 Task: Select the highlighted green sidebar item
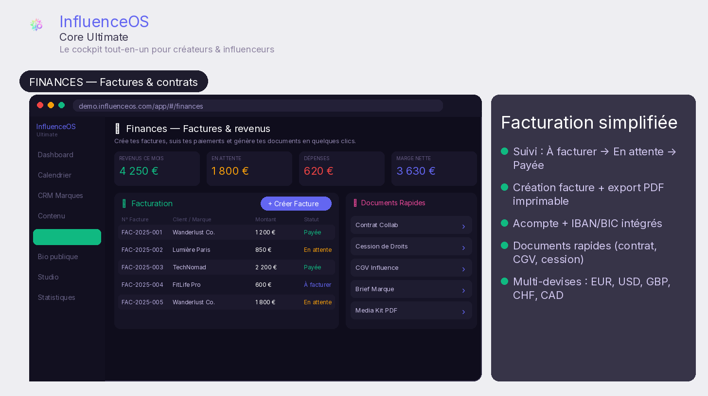click(67, 237)
